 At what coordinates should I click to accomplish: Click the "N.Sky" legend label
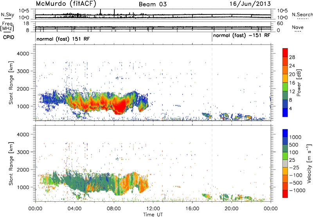[x=7, y=14]
